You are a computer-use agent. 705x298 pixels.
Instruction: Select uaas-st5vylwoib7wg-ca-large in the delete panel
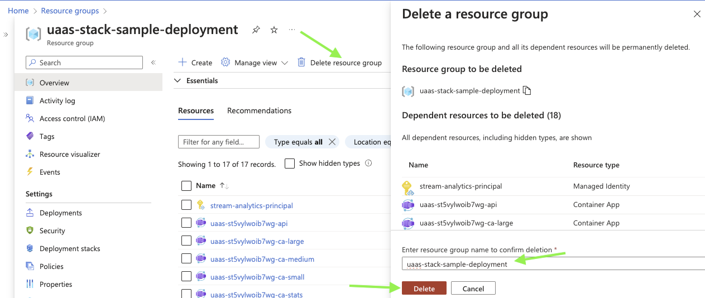click(466, 223)
